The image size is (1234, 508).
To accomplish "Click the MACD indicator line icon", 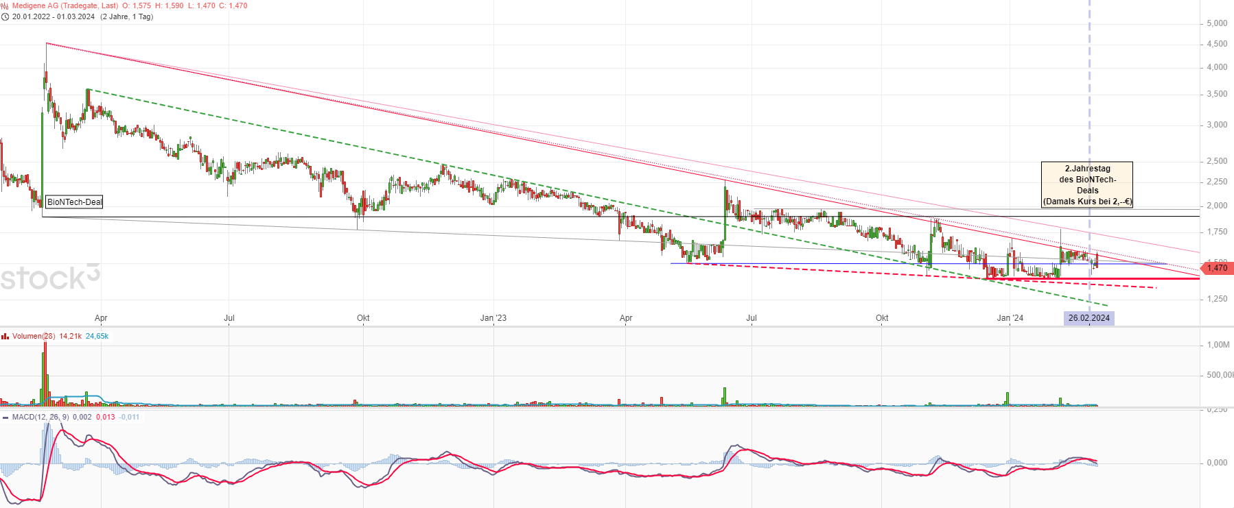I will coord(5,417).
